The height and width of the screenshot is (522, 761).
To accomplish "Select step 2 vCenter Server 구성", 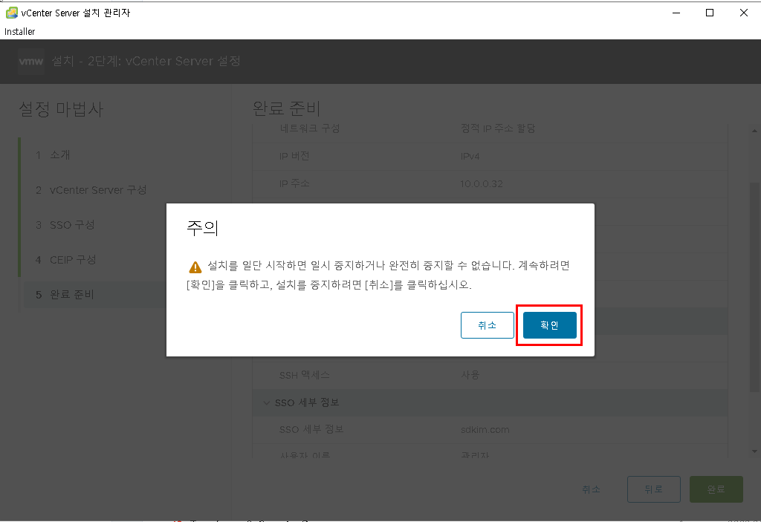I will pyautogui.click(x=91, y=189).
